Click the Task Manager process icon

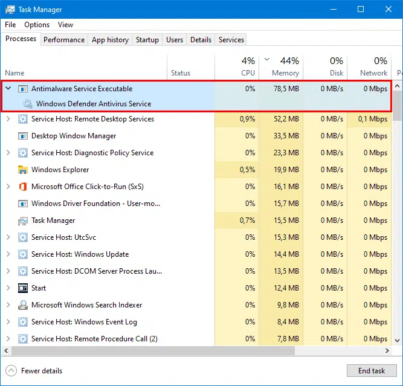pyautogui.click(x=23, y=220)
